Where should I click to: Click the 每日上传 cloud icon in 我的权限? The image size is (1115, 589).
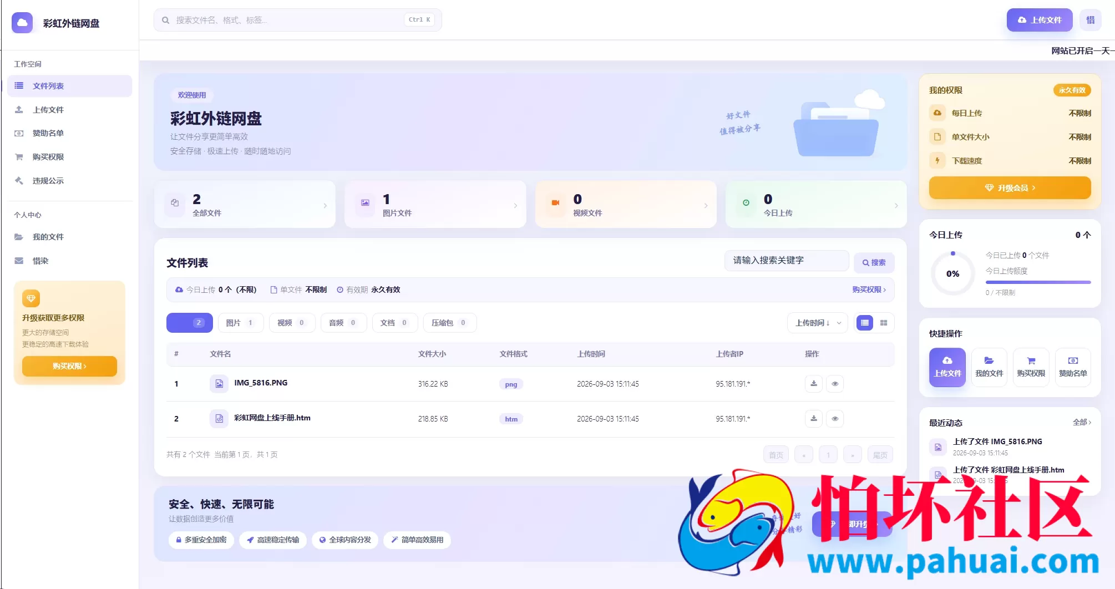[937, 113]
